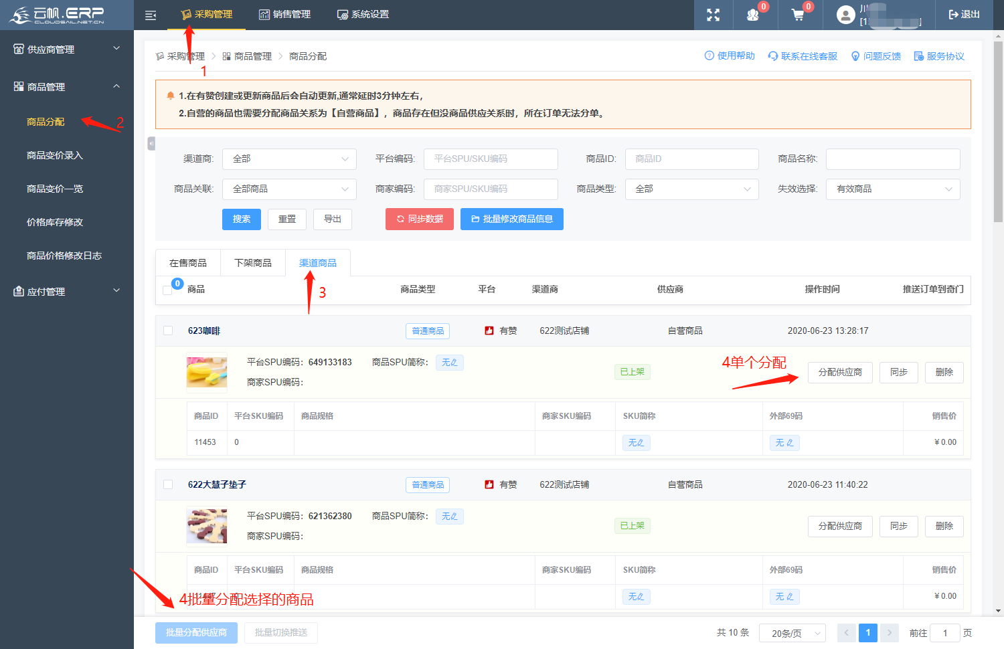Edit 商品SPU简称 pencil for 622大彗子垫子
This screenshot has height=649, width=1004.
pos(450,517)
